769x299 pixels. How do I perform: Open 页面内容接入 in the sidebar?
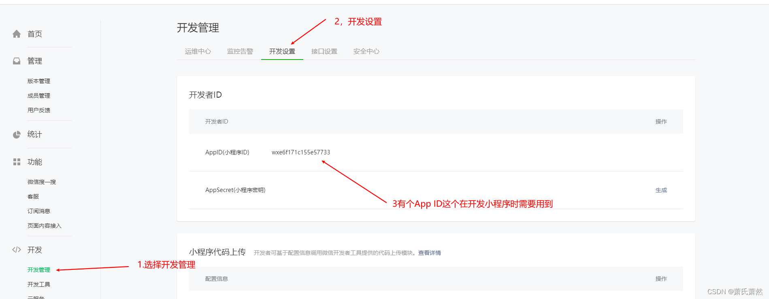coord(45,226)
